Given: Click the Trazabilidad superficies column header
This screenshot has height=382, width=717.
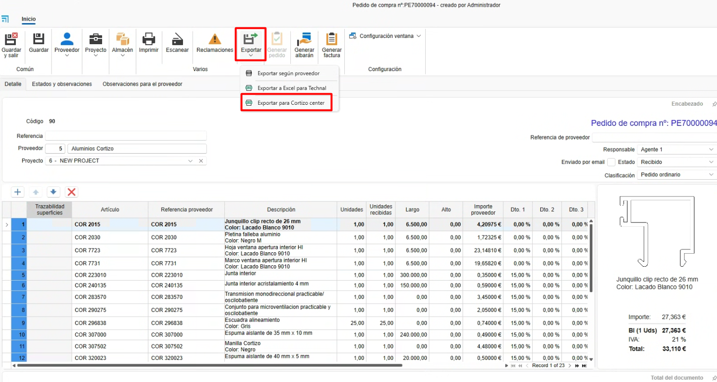Looking at the screenshot, I should click(x=50, y=209).
